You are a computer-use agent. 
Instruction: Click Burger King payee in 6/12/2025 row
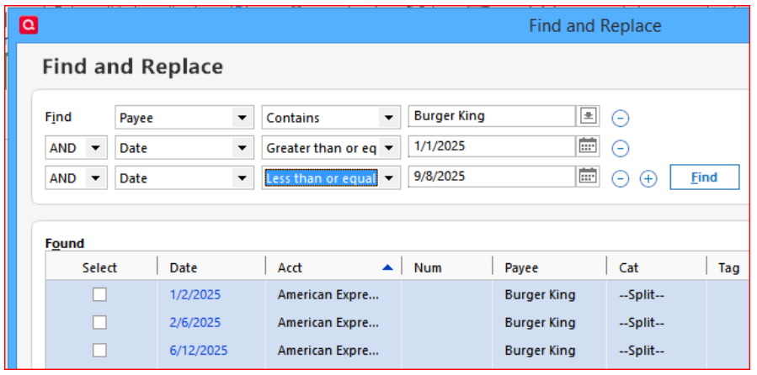click(x=541, y=351)
